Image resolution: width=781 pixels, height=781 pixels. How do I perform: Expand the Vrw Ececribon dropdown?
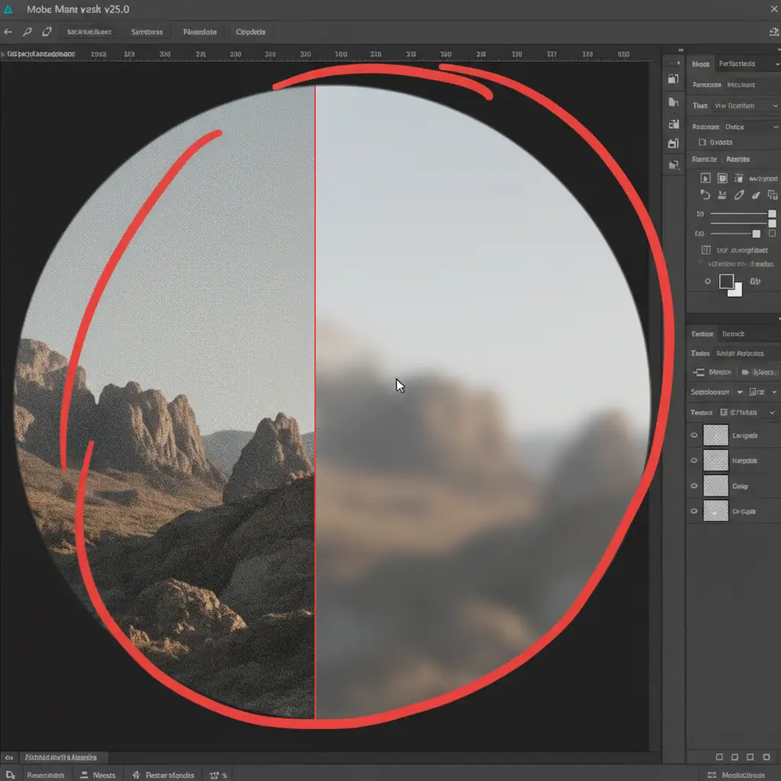[774, 106]
